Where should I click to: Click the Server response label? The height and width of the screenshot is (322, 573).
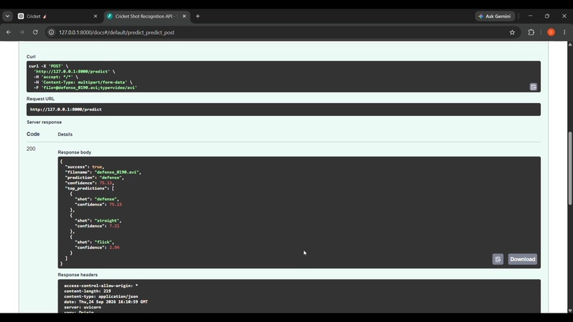[x=44, y=122]
